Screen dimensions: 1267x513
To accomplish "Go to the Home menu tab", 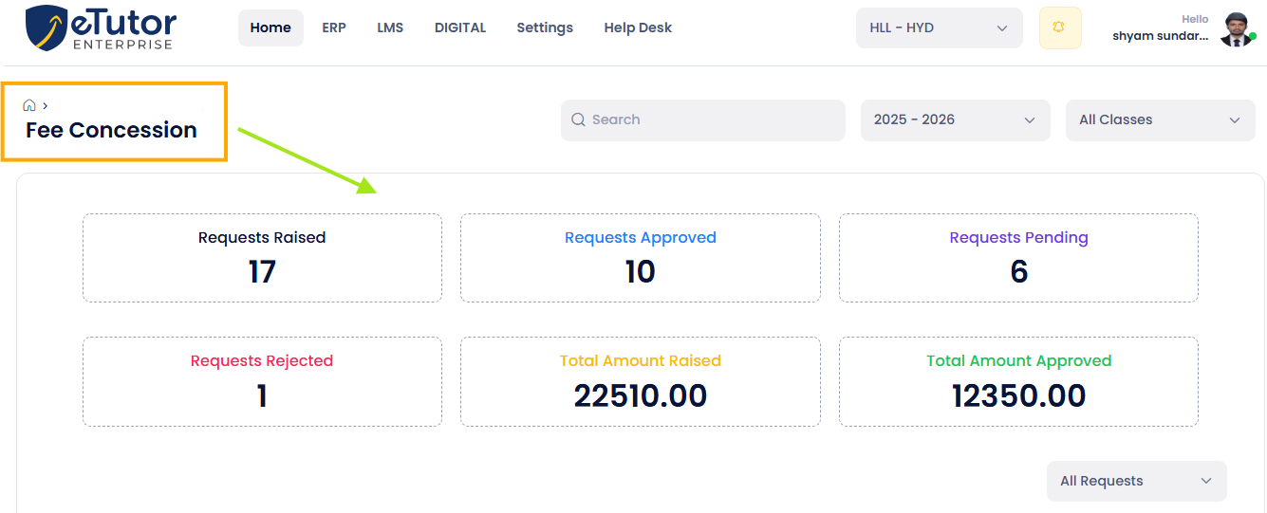I will pos(270,27).
